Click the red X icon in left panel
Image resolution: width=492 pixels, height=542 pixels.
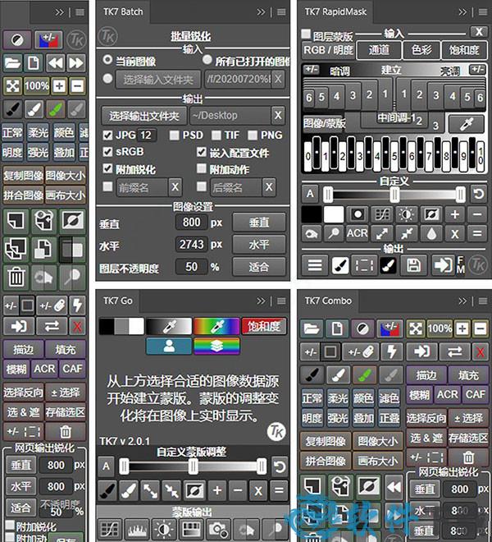[x=77, y=326]
